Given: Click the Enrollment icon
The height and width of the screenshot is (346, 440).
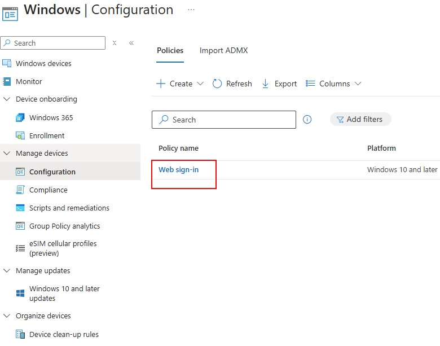Looking at the screenshot, I should (20, 135).
